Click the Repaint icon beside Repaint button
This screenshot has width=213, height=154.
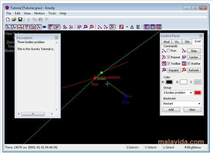164,70
